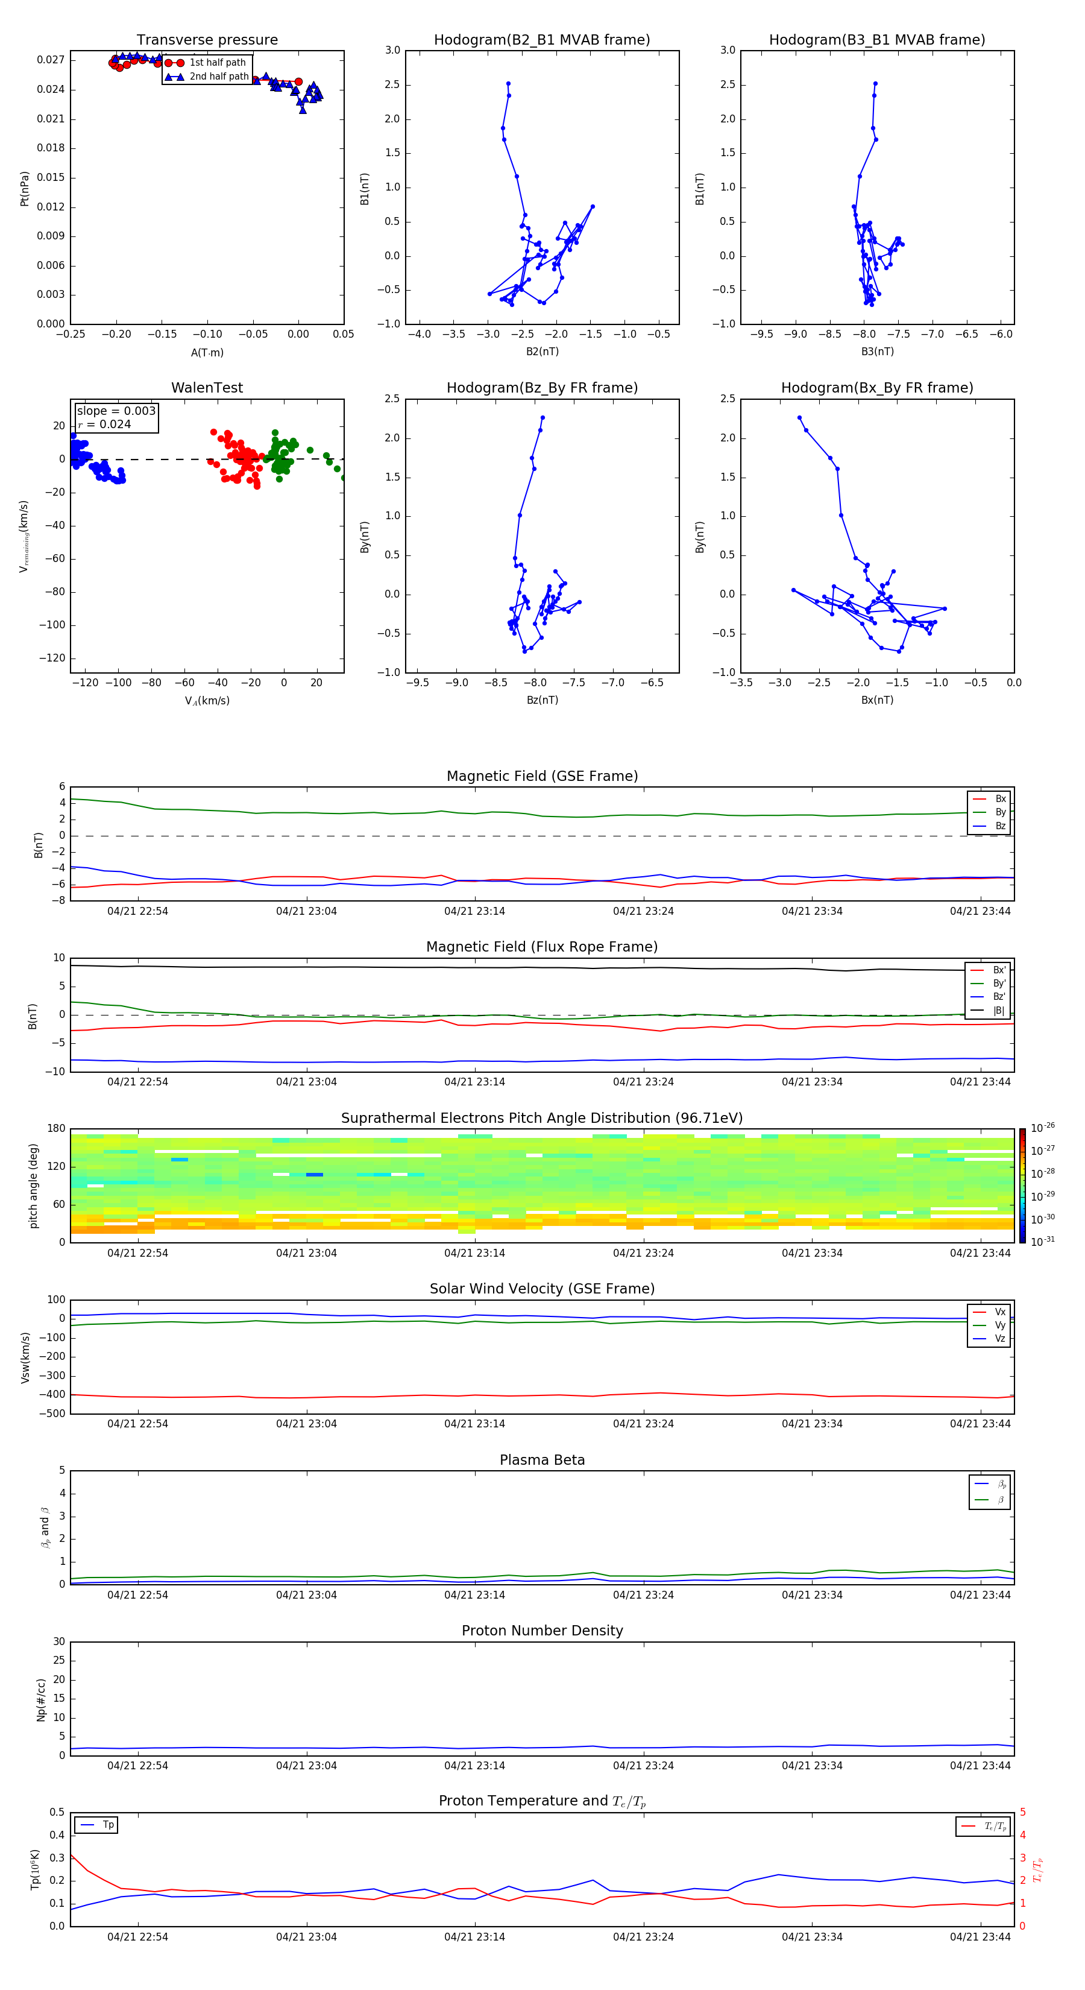Click the 10^-31 colorbar tick label

pyautogui.click(x=1043, y=1242)
